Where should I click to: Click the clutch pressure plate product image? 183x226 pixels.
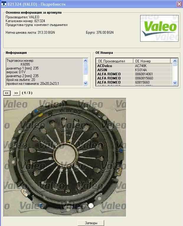tap(65, 157)
